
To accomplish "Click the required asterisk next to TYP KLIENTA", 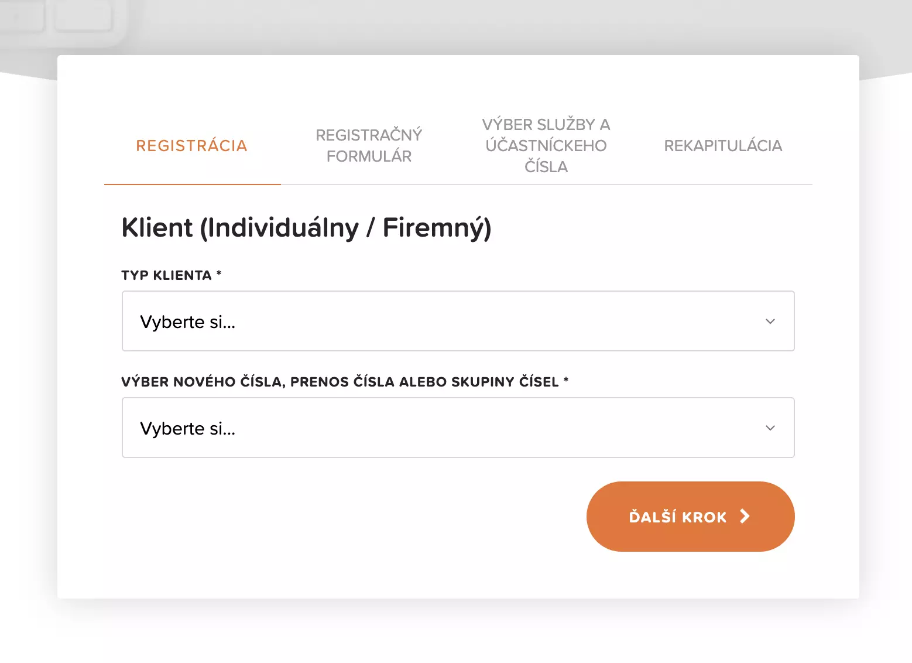I will pos(219,274).
